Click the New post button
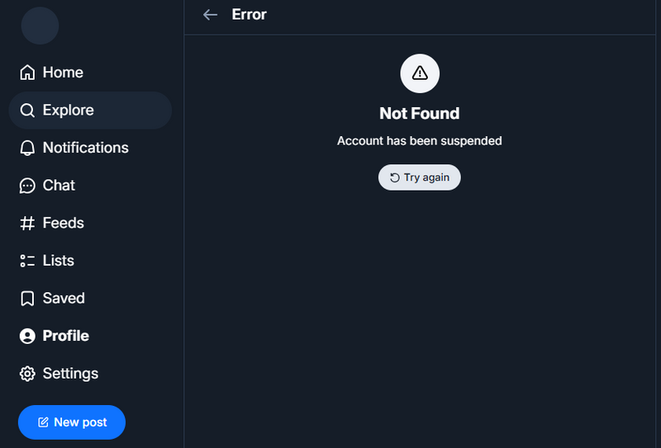This screenshot has height=448, width=661. (72, 422)
